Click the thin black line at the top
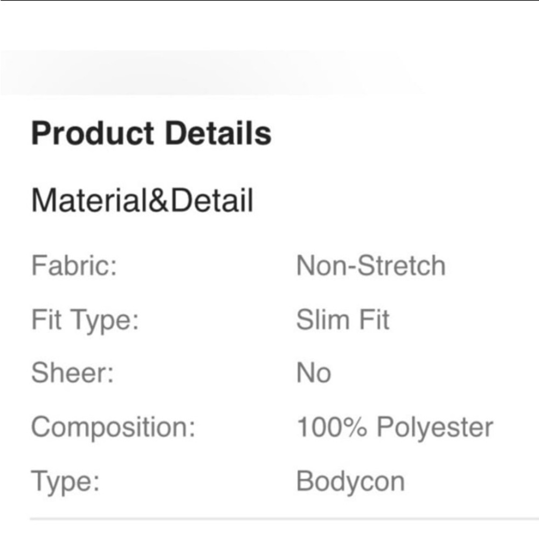This screenshot has height=539, width=539. coord(269,1)
